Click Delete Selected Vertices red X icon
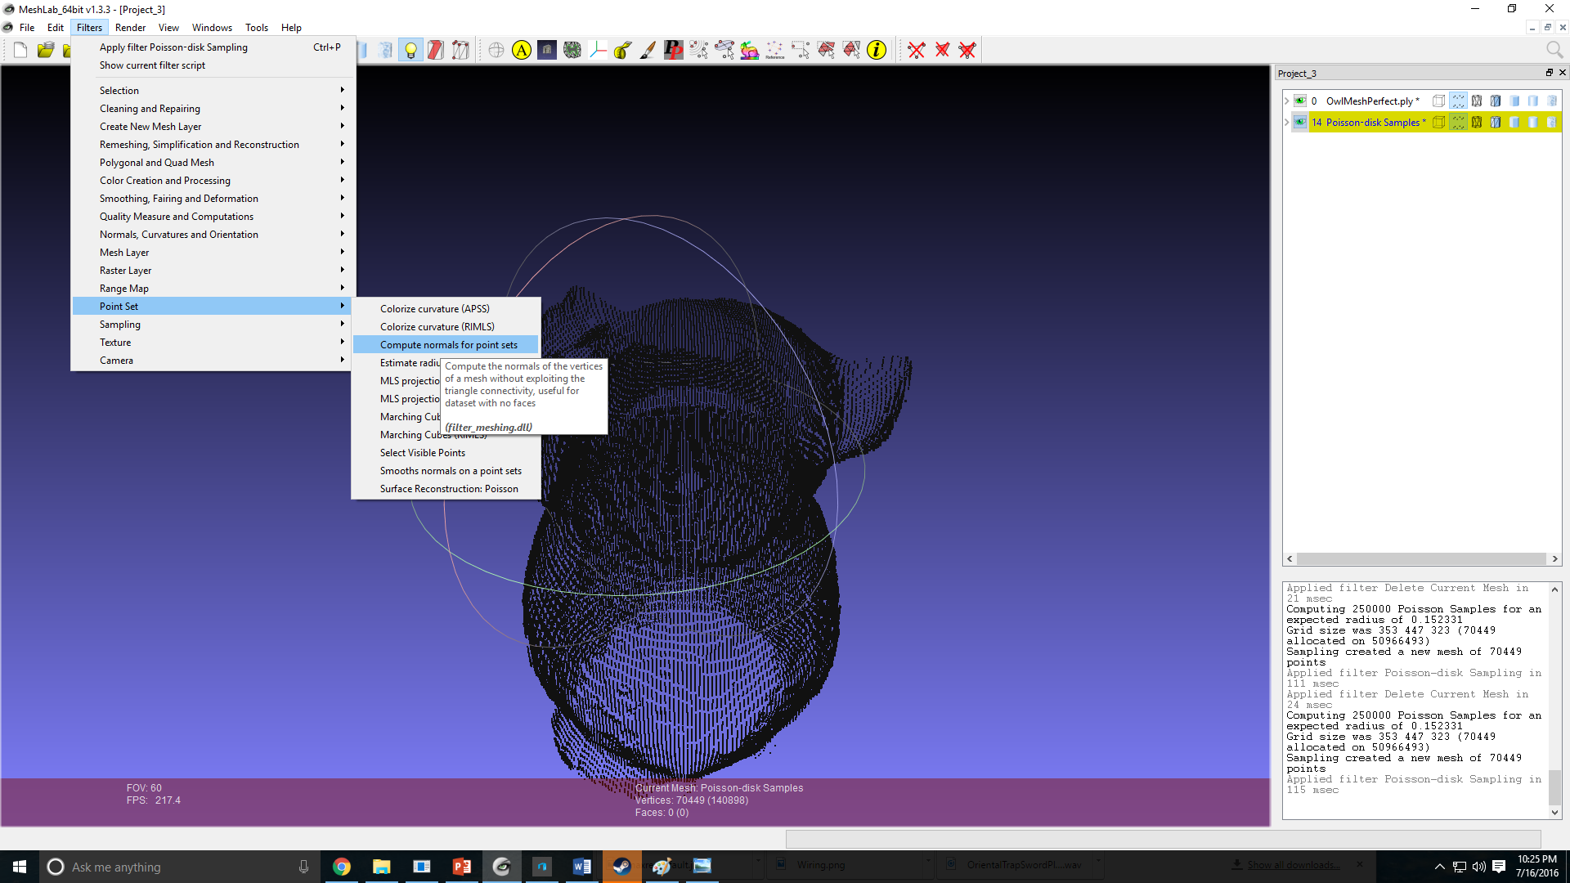Image resolution: width=1570 pixels, height=883 pixels. [917, 51]
